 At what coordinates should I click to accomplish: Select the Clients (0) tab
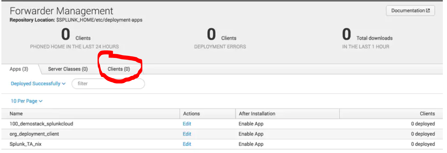[x=119, y=69]
